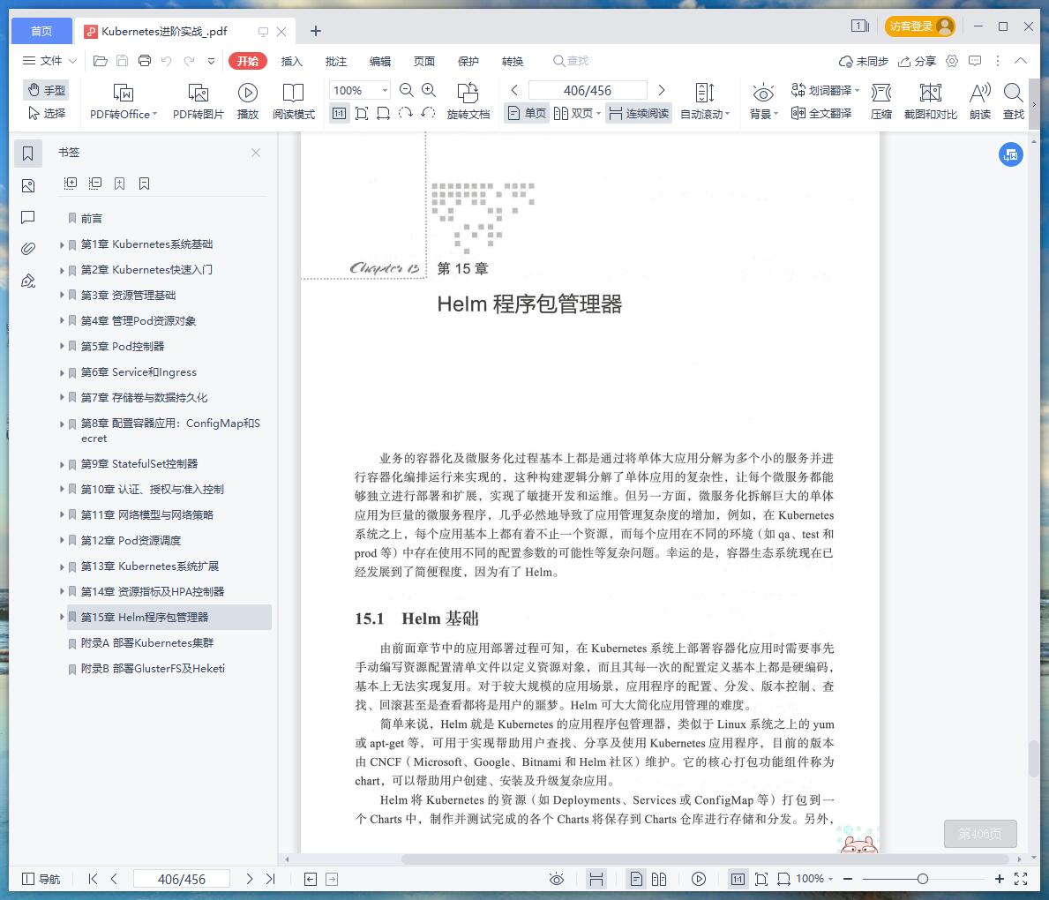Open the thumbnail panel in the sidebar
The image size is (1049, 900).
(x=28, y=185)
